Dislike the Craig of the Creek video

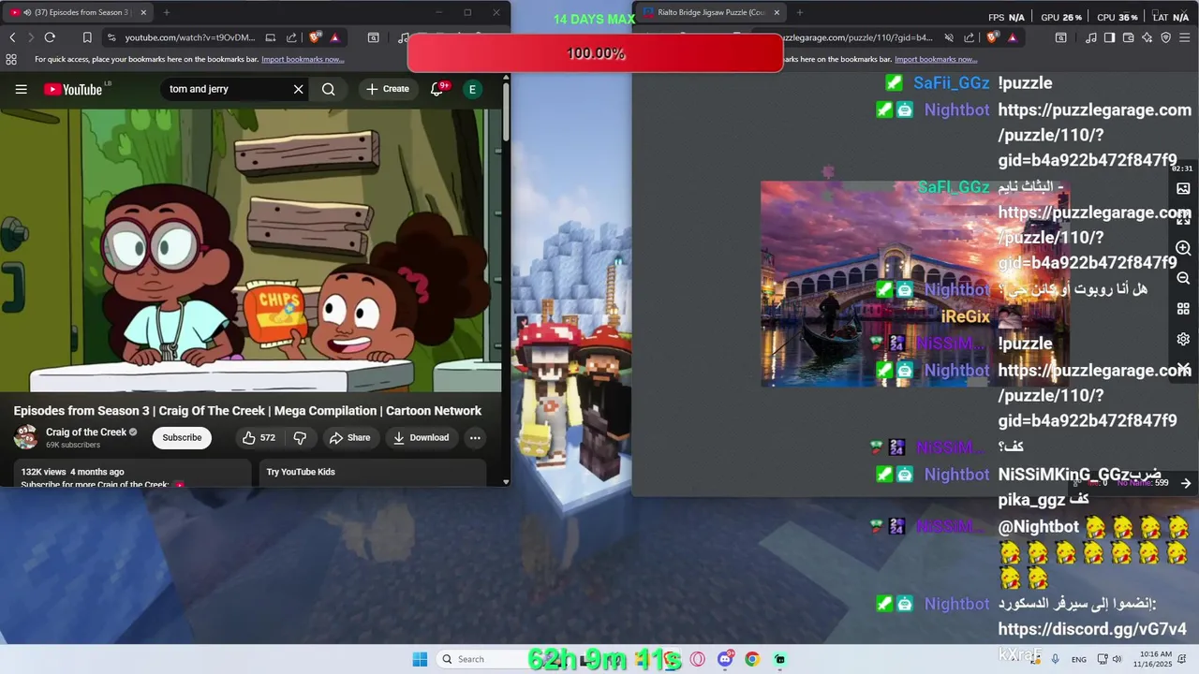(300, 437)
